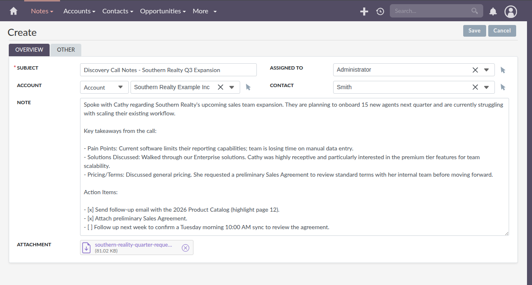Viewport: 532px width, 285px height.
Task: Expand the Assigned To dropdown arrow
Action: (x=486, y=70)
